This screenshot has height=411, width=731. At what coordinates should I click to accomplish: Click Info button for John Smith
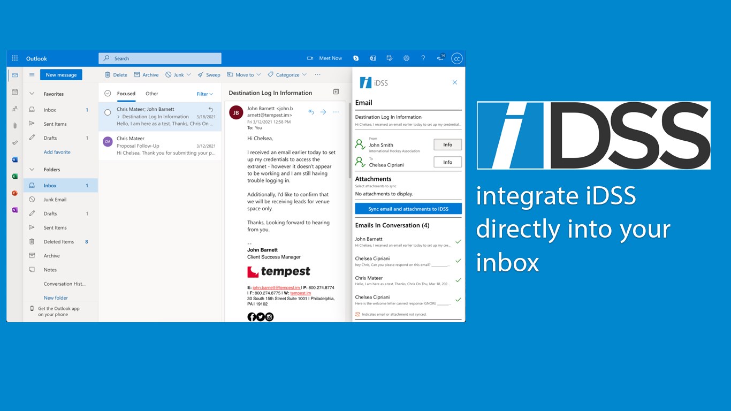click(x=447, y=145)
